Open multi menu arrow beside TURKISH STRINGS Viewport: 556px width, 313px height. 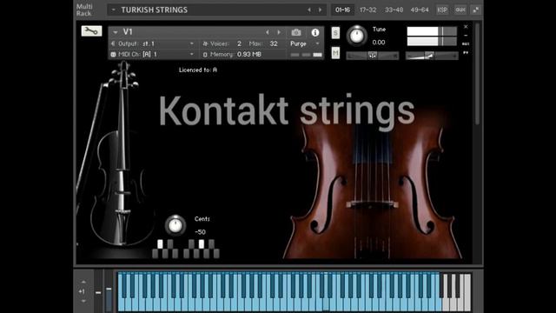114,10
